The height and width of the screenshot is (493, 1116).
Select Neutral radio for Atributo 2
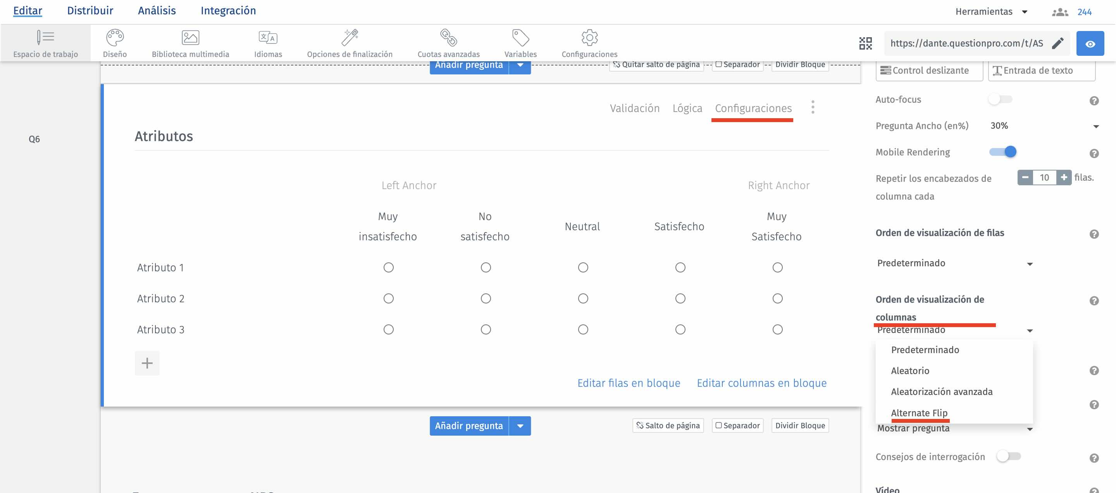[583, 298]
